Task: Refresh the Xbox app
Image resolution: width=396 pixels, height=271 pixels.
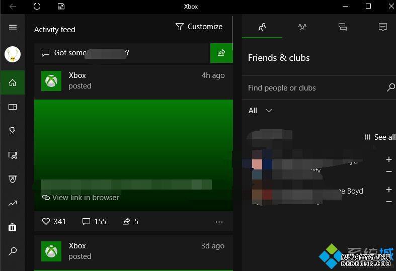Action: (x=37, y=6)
